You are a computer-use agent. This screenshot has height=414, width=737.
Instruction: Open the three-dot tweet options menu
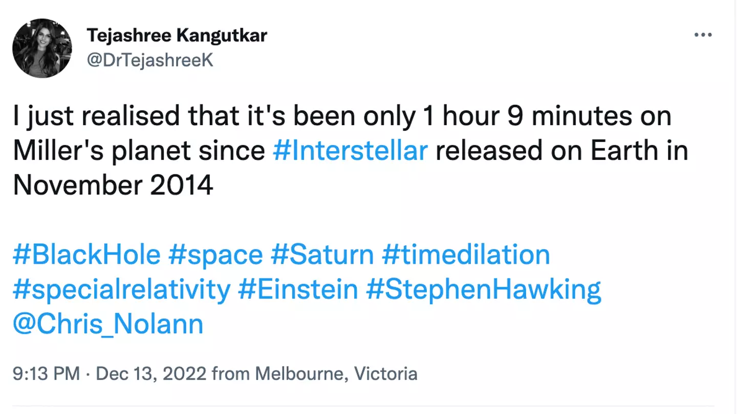703,34
